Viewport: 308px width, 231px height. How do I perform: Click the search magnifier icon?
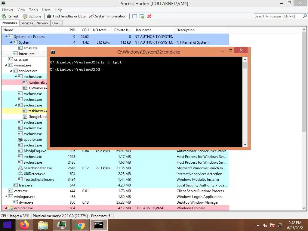(x=305, y=16)
